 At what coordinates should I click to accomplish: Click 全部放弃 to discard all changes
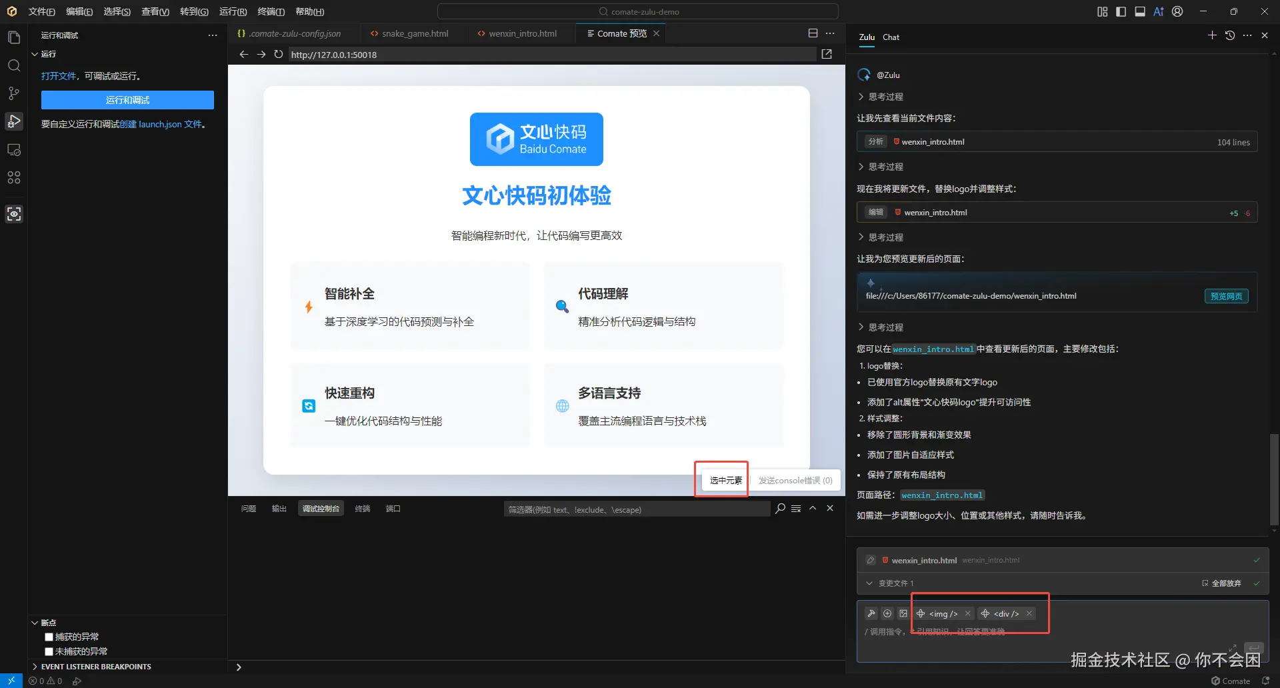pos(1221,583)
